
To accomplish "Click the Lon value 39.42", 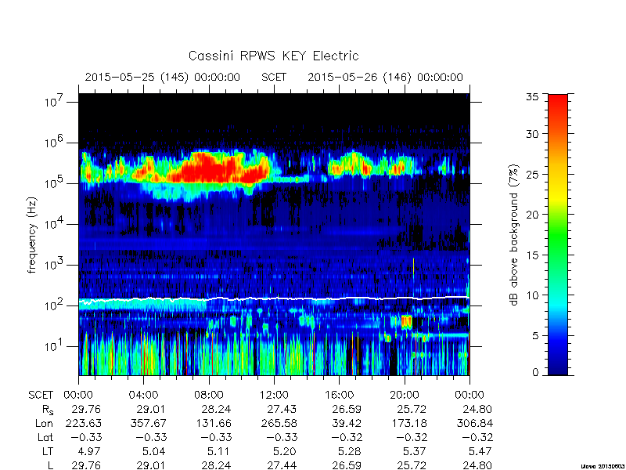I will pyautogui.click(x=347, y=423).
